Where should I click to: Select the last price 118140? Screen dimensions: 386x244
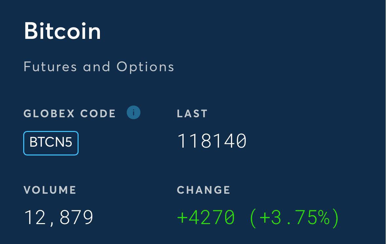pyautogui.click(x=212, y=141)
